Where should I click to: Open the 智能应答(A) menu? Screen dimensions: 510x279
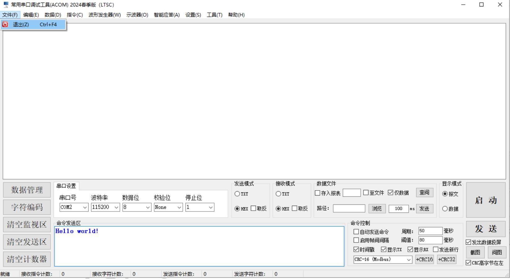click(x=167, y=15)
